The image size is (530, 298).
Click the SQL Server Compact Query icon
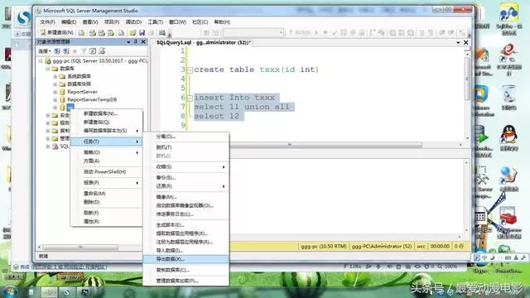click(121, 32)
